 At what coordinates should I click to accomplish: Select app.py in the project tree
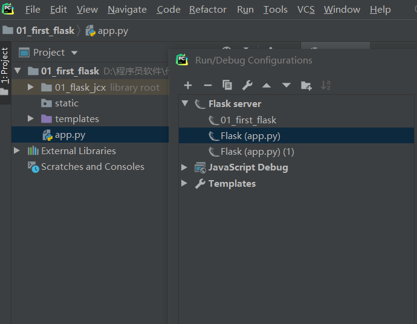[70, 135]
